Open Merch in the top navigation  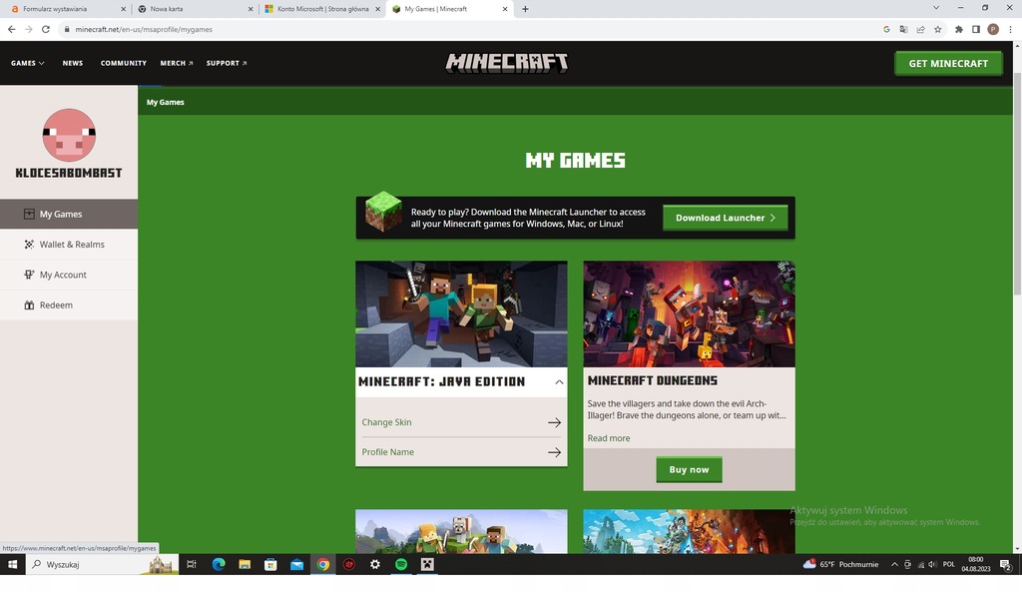point(177,63)
